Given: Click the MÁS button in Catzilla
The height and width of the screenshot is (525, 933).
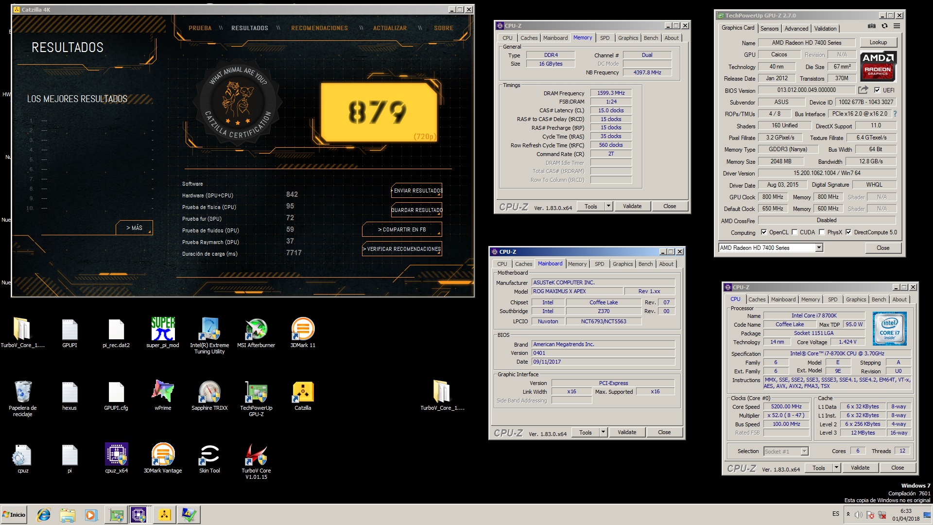Looking at the screenshot, I should pos(134,227).
